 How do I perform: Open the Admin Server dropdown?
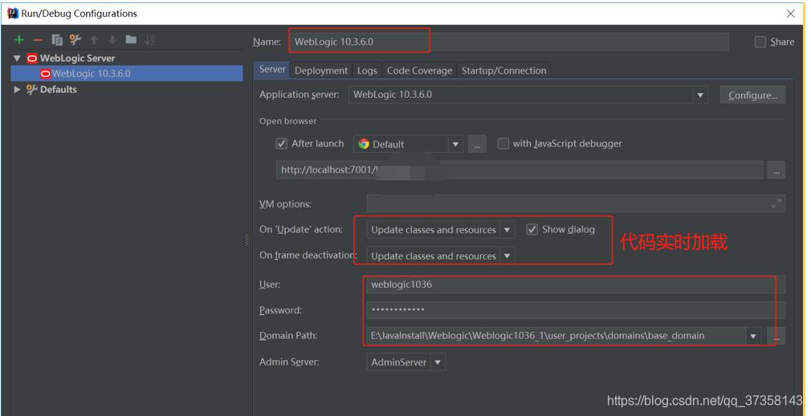click(438, 362)
